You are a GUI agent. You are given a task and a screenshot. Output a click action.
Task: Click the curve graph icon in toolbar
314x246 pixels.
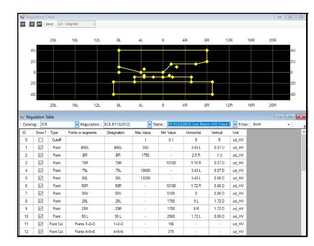coord(39,24)
